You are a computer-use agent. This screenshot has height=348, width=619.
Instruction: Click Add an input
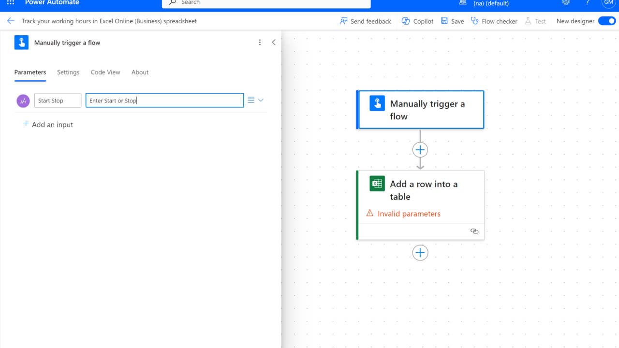[x=48, y=124]
